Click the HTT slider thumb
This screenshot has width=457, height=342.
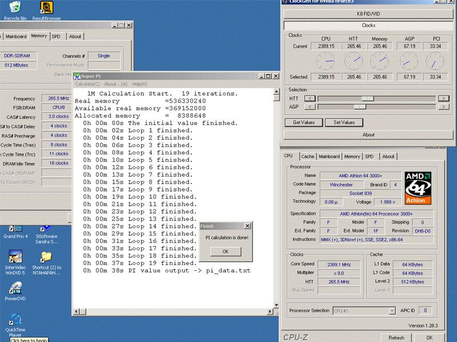point(368,98)
